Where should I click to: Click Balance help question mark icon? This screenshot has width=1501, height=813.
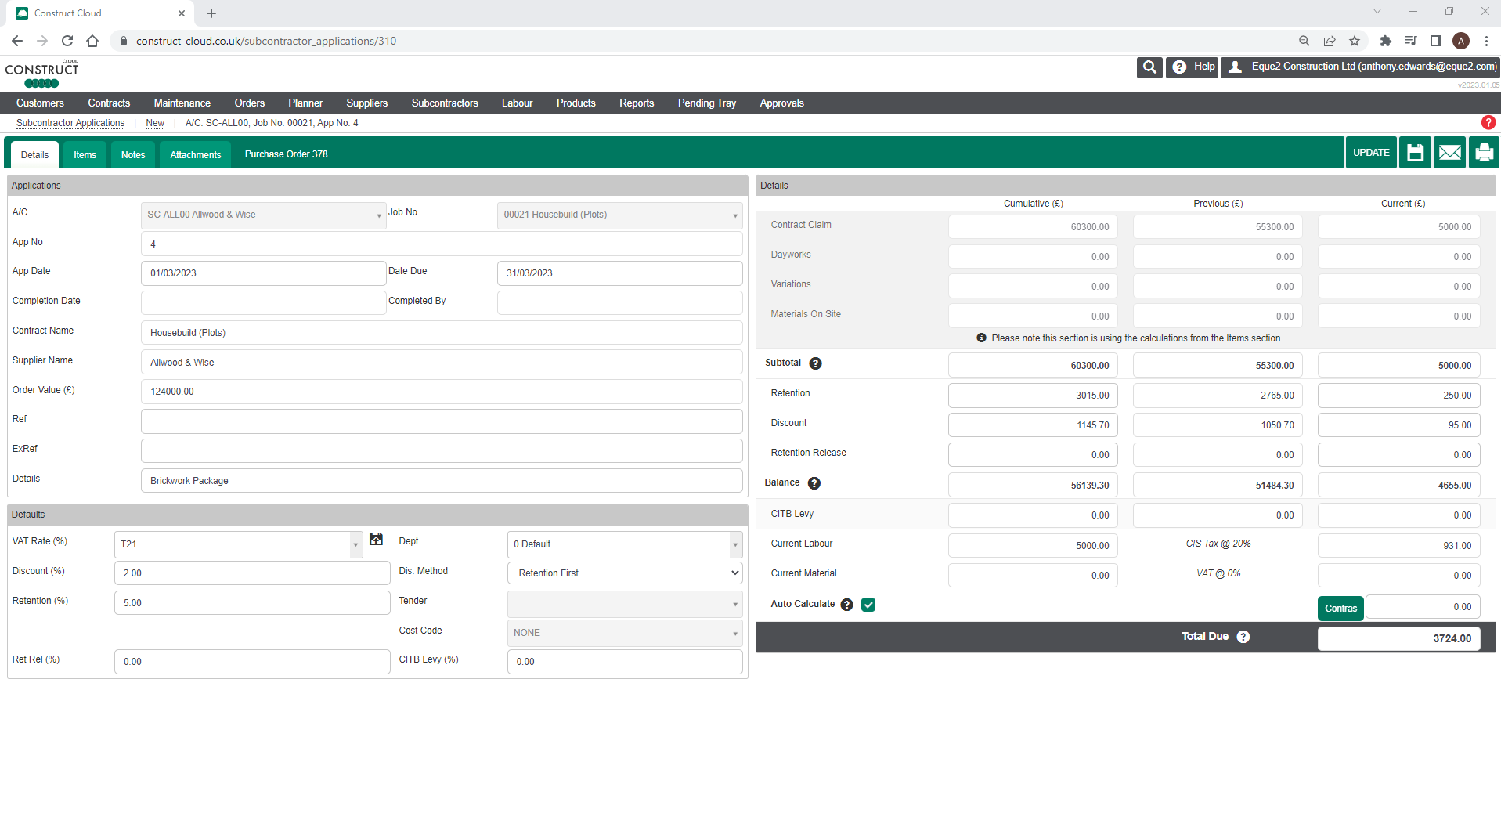(x=814, y=483)
